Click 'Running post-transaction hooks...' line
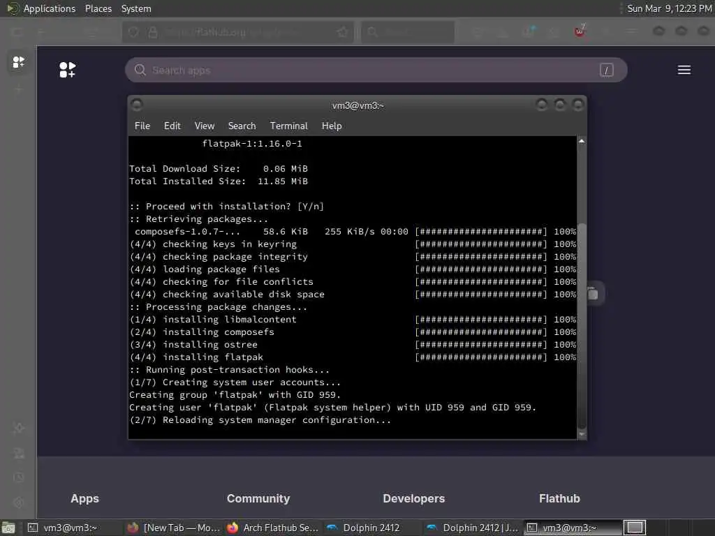Screen dimensions: 715x536 (229, 370)
